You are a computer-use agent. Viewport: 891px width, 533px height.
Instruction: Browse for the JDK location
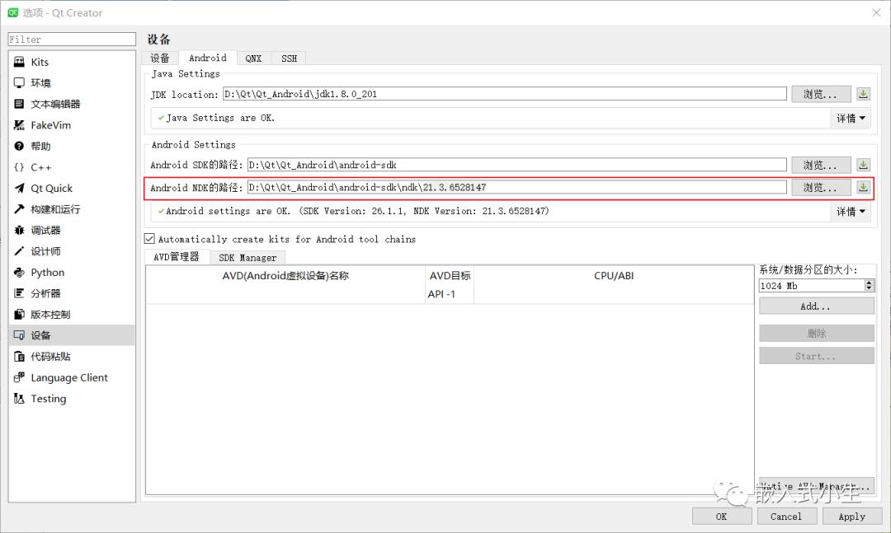[x=821, y=94]
